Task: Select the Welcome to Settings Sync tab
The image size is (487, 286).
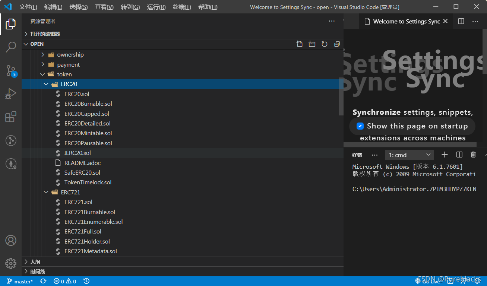Action: 406,21
